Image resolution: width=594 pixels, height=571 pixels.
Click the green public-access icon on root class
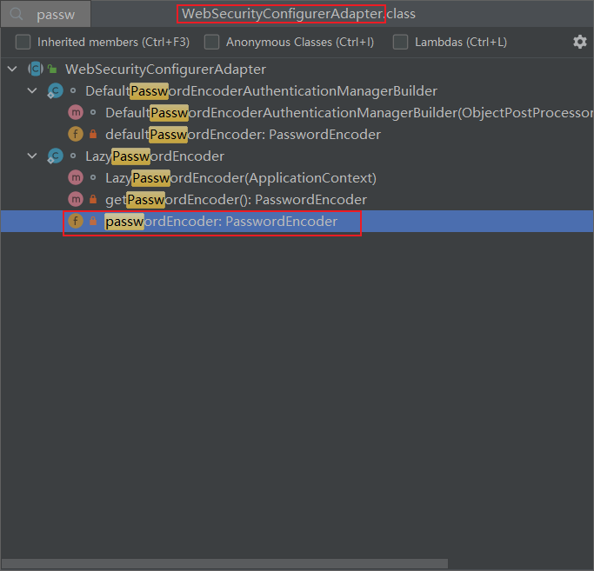pos(53,69)
